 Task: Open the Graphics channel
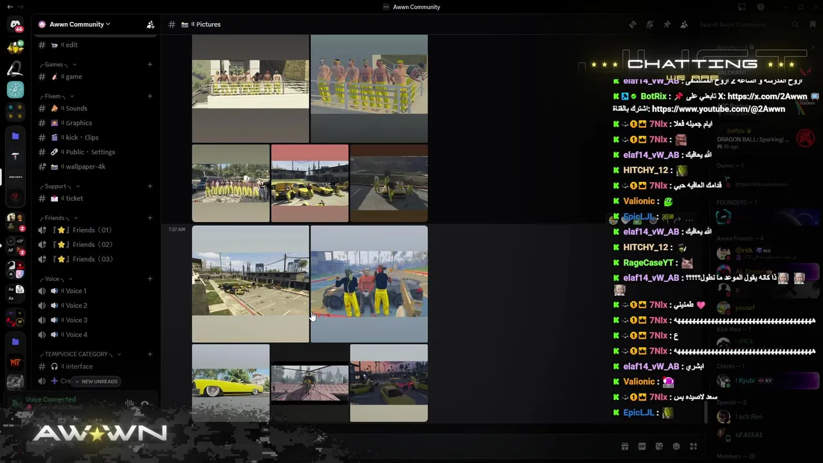96,123
